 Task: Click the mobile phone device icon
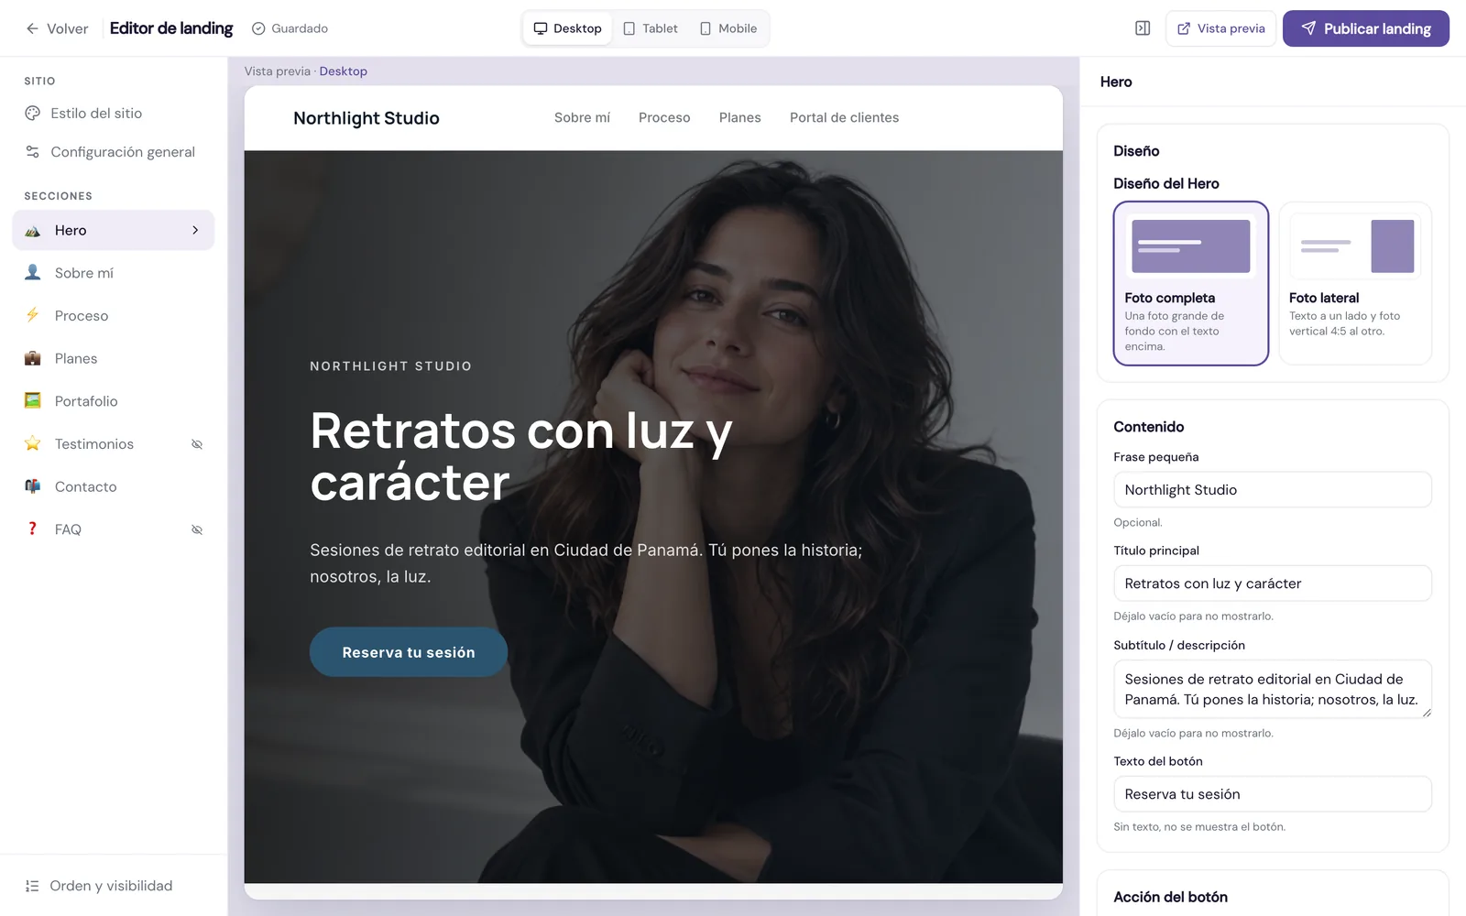[706, 28]
